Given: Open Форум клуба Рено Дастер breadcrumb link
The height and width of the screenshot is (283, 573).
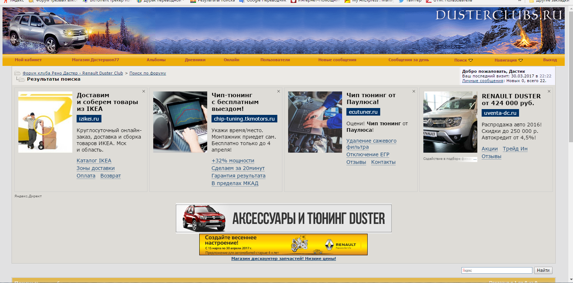Looking at the screenshot, I should 73,73.
